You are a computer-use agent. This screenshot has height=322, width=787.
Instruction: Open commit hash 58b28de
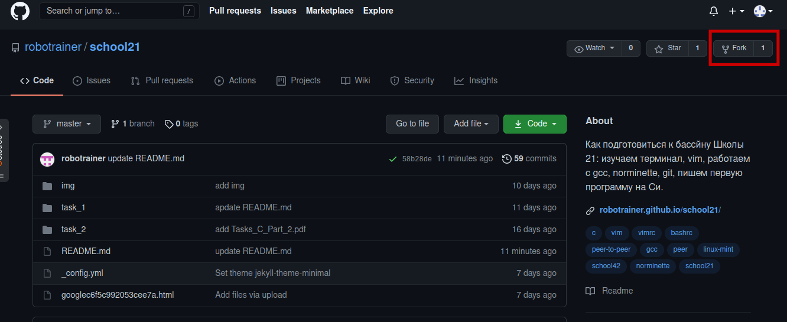(417, 159)
